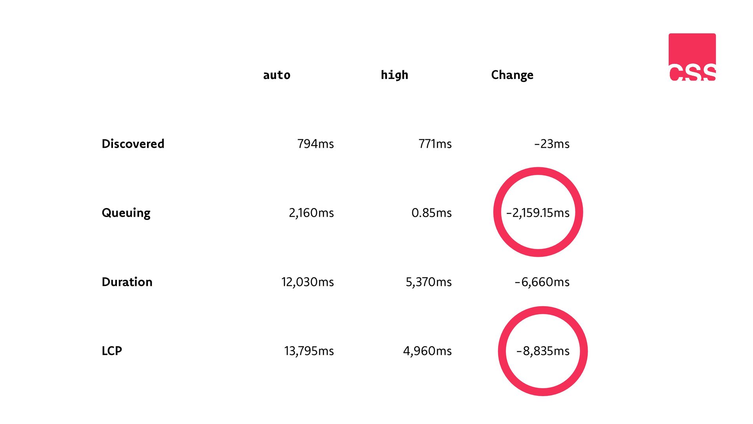Click the 'Queuing' row label

click(x=126, y=213)
